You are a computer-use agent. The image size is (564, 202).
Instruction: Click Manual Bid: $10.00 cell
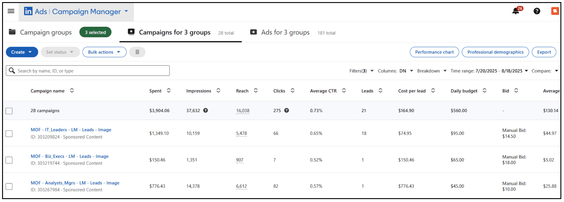point(514,186)
